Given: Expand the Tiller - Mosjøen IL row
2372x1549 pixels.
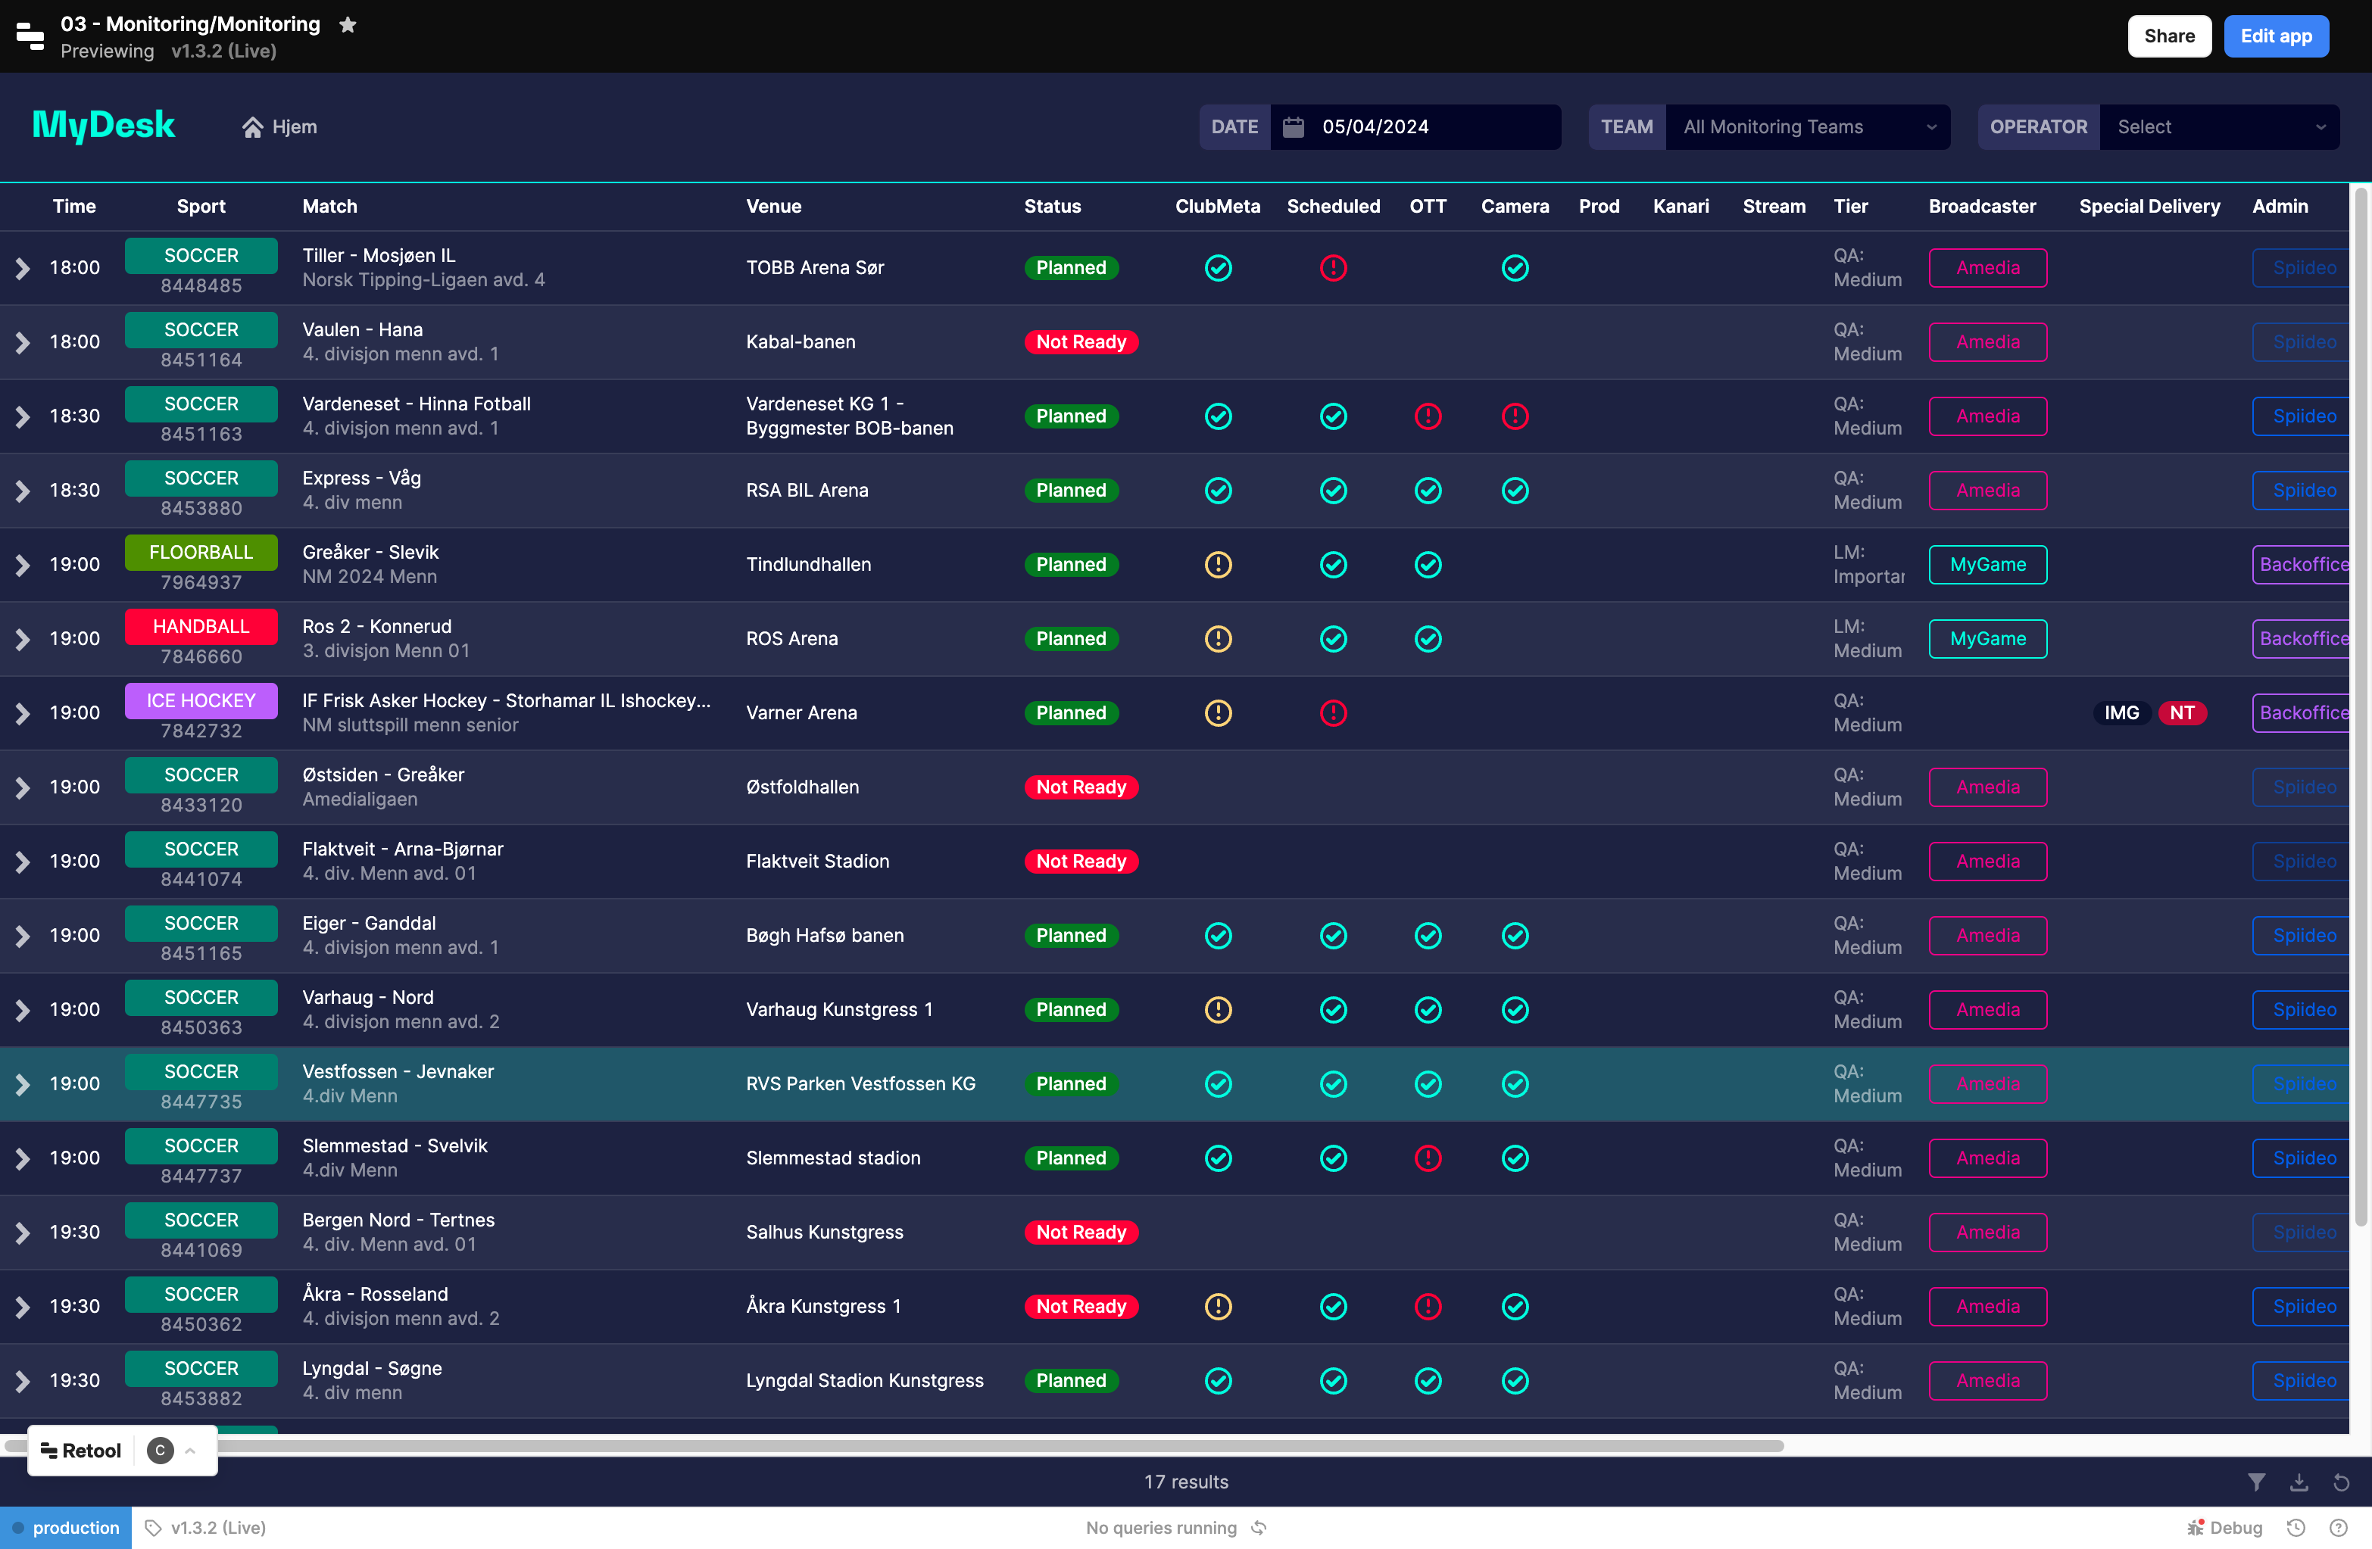Looking at the screenshot, I should [x=22, y=269].
